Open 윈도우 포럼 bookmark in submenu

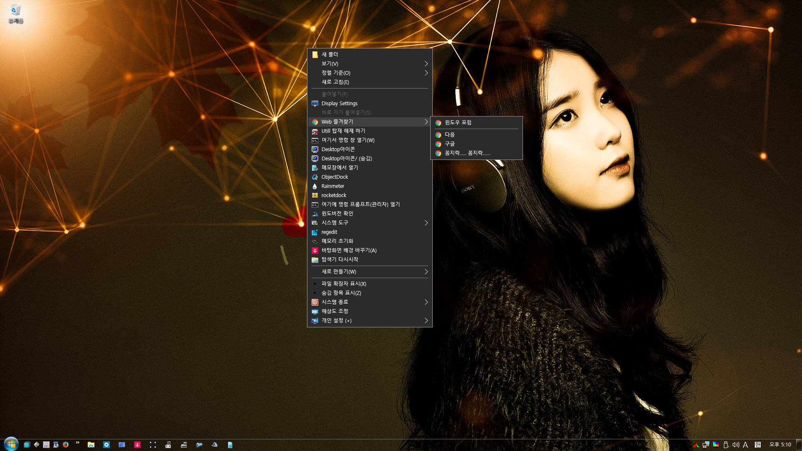coord(477,122)
